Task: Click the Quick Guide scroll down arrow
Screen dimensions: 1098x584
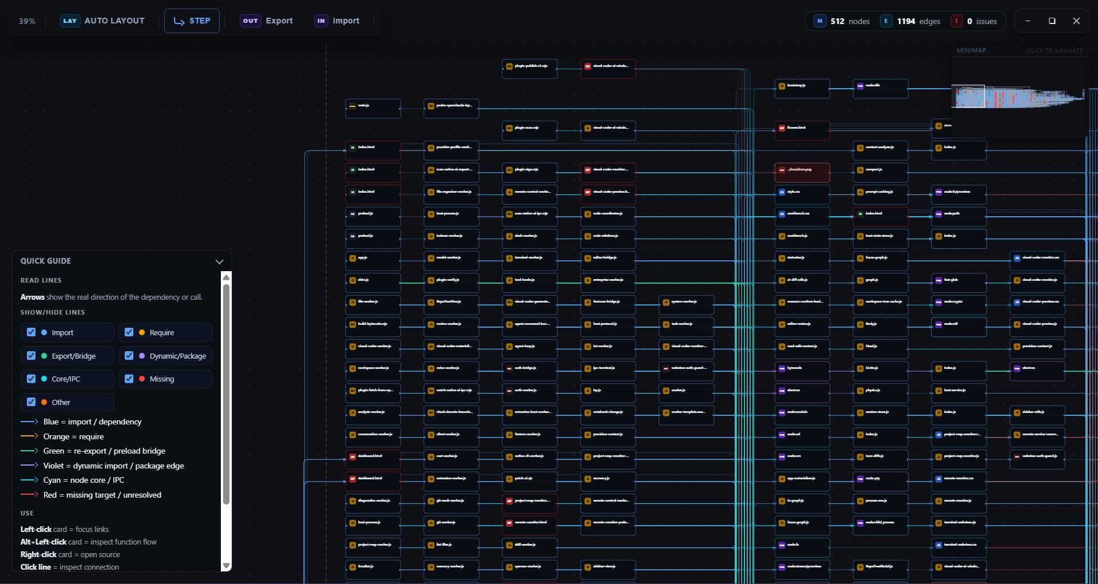Action: pos(226,566)
